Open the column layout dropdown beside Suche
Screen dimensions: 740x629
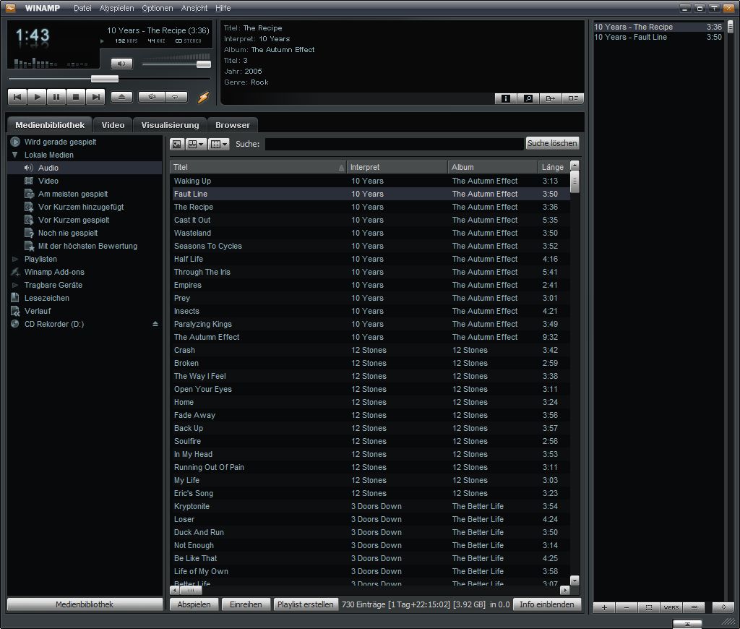pos(218,144)
